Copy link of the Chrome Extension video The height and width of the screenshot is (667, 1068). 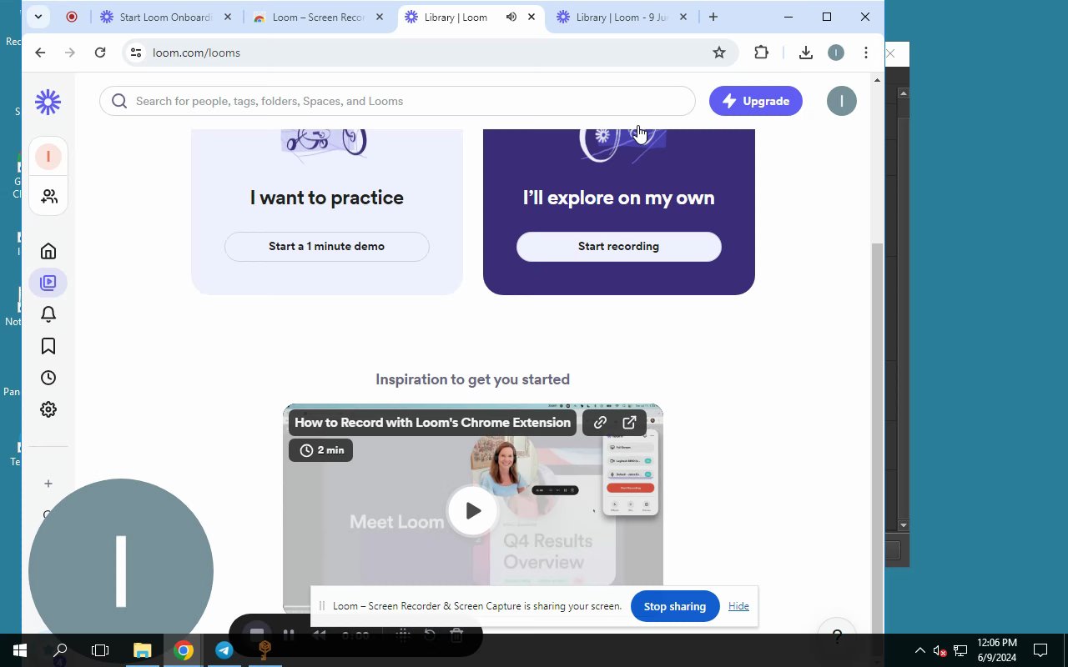pos(600,423)
